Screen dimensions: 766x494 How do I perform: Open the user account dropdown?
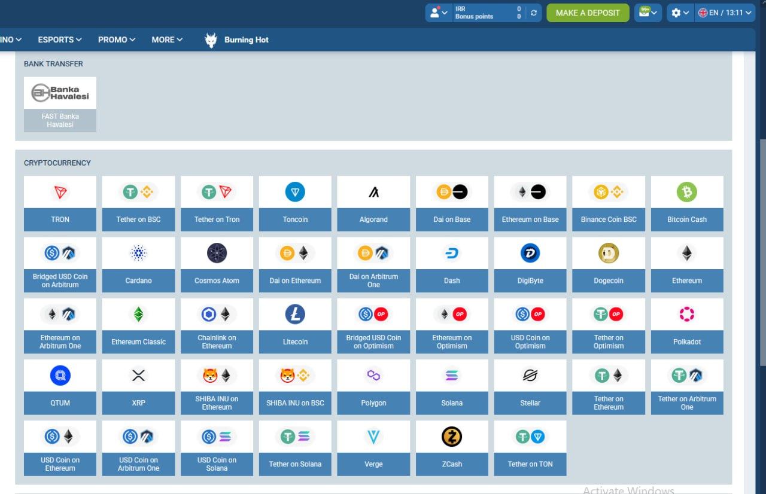(x=439, y=13)
